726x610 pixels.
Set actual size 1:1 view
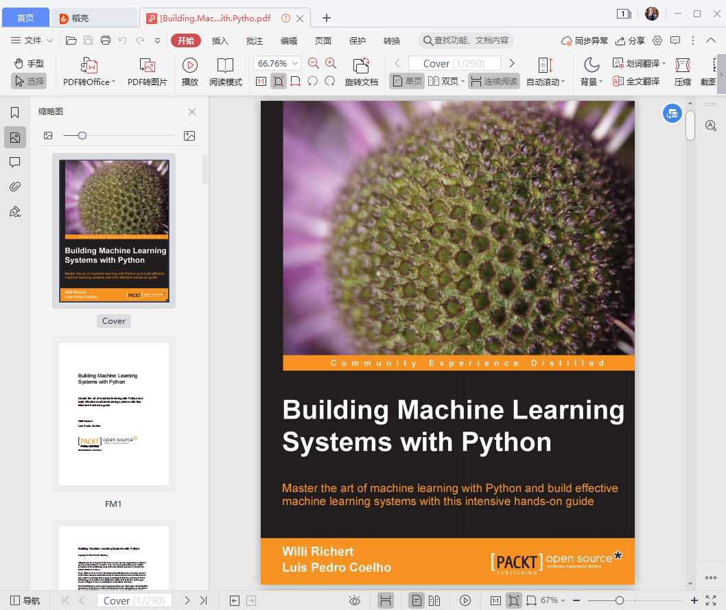tap(261, 82)
